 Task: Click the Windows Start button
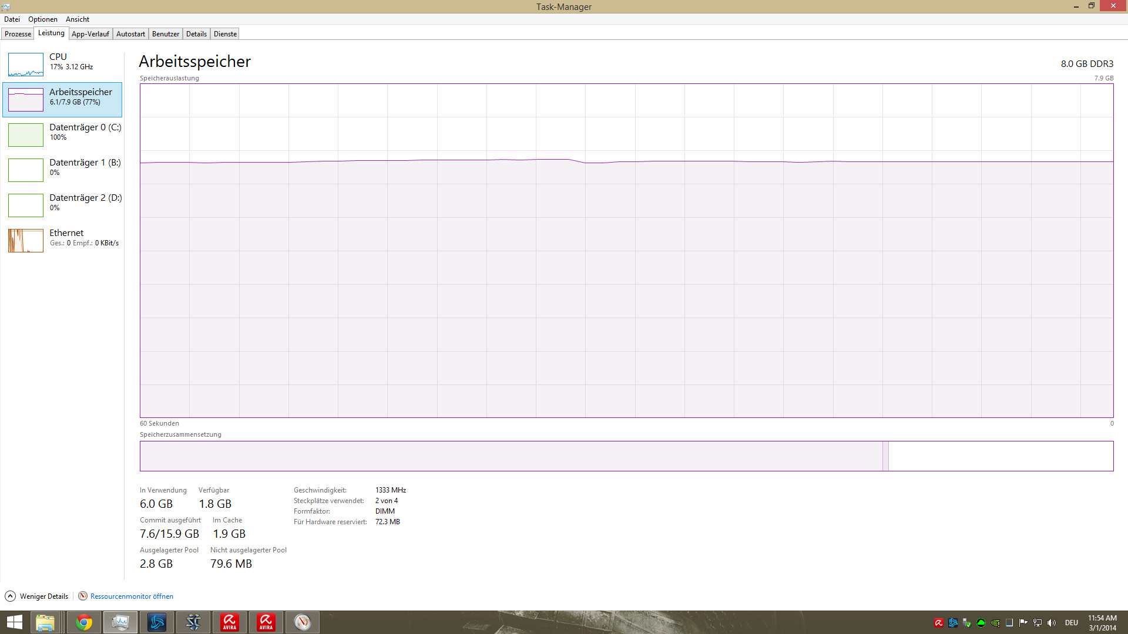[14, 622]
